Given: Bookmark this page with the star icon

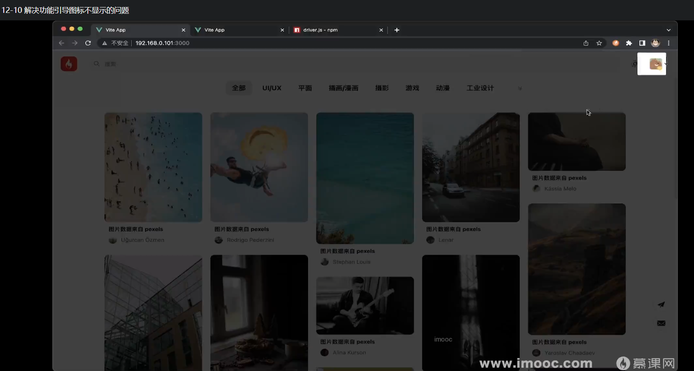Looking at the screenshot, I should coord(599,43).
